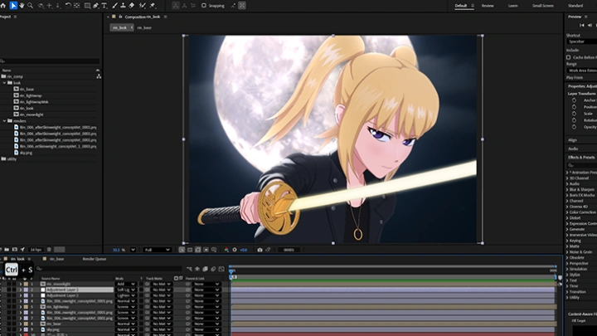Select the Clone Stamp tool

123,5
